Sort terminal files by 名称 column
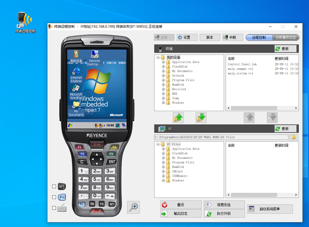Viewport: 309px width, 227px height. pyautogui.click(x=249, y=59)
